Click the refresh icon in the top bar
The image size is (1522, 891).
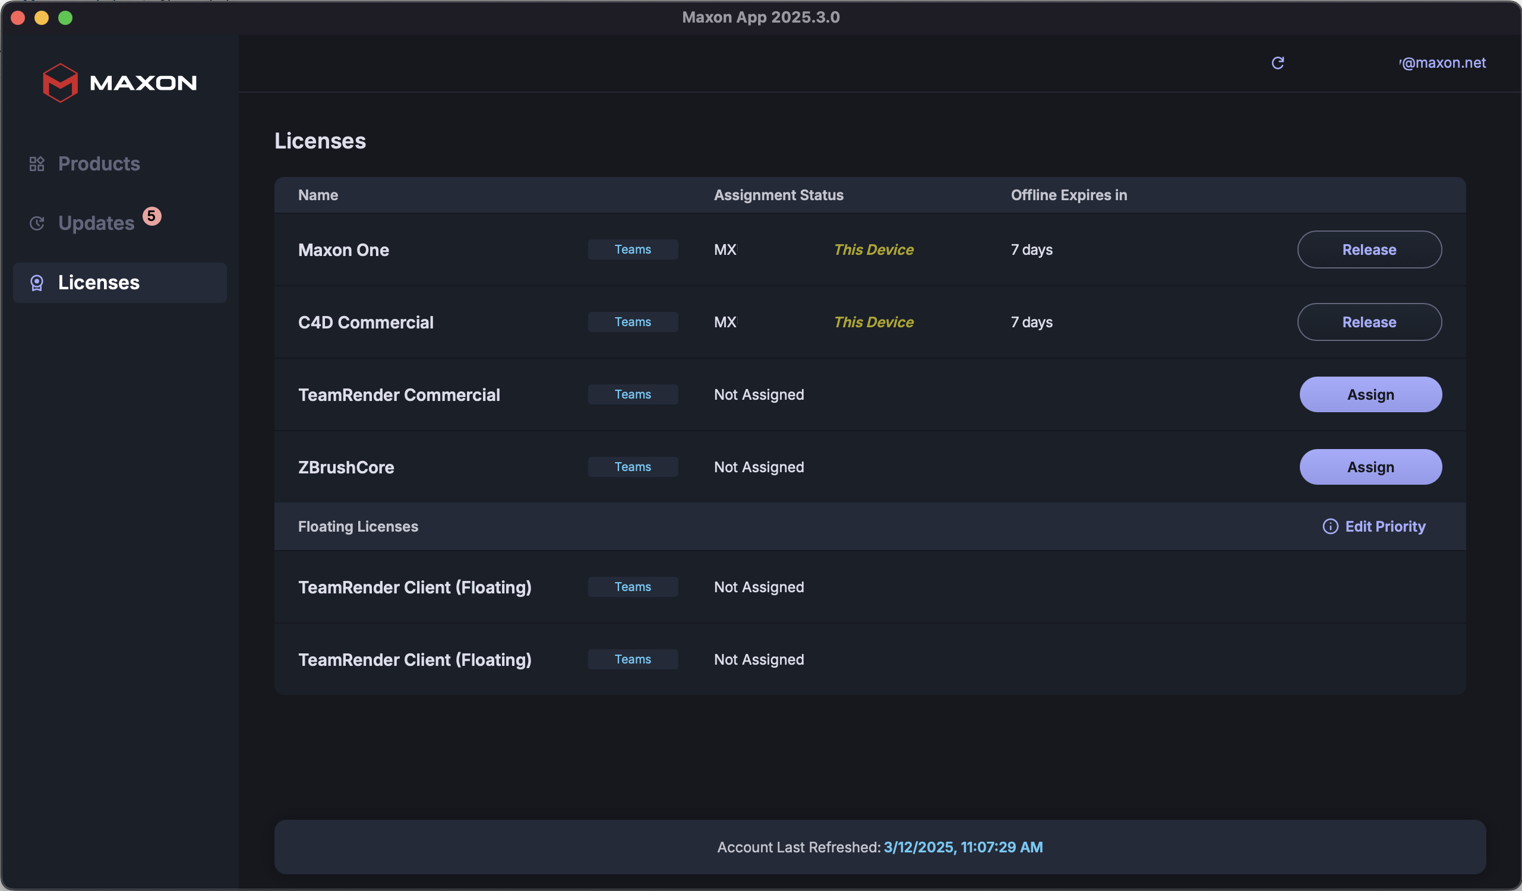tap(1277, 63)
